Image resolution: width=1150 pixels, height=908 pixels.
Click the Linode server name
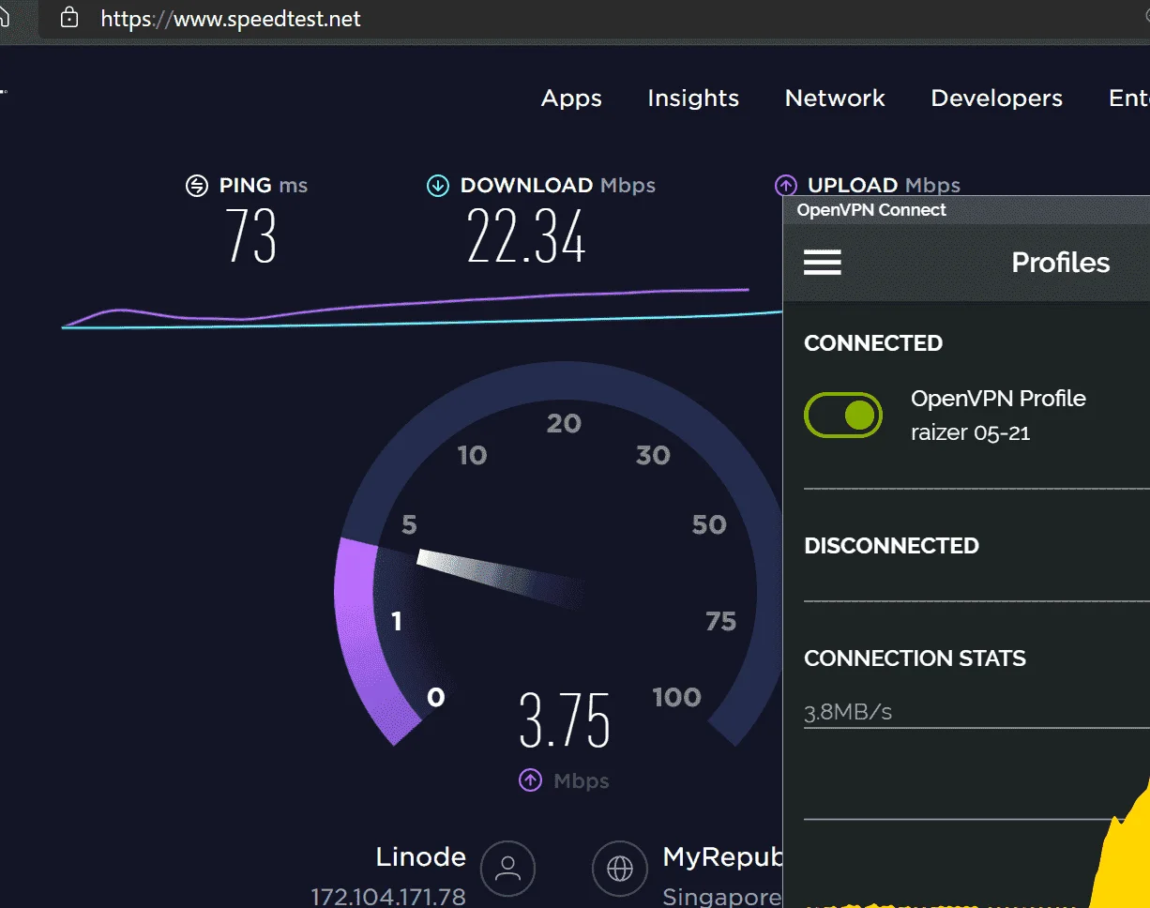420,856
